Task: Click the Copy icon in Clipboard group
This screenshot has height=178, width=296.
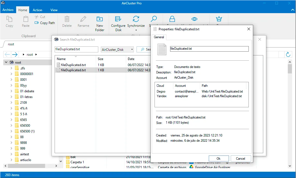Action: 9,19
